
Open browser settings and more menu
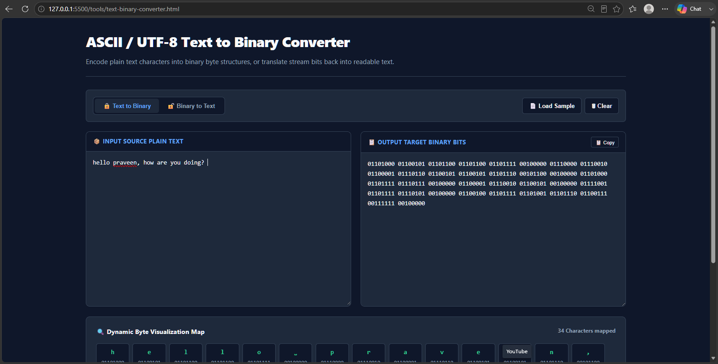pyautogui.click(x=665, y=9)
